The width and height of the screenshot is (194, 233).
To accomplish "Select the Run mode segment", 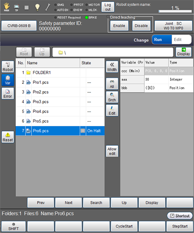I will click(x=162, y=40).
